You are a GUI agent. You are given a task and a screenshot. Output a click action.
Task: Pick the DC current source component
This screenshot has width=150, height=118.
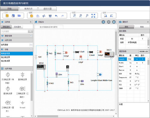[x=8, y=91]
